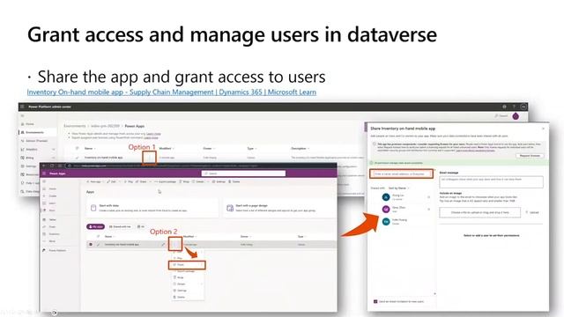This screenshot has height=317, width=564.
Task: Click Share in Power Apps toolbar
Action: point(141,182)
